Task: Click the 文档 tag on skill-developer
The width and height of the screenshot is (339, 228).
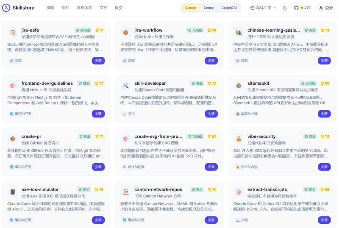Action: [x=129, y=114]
